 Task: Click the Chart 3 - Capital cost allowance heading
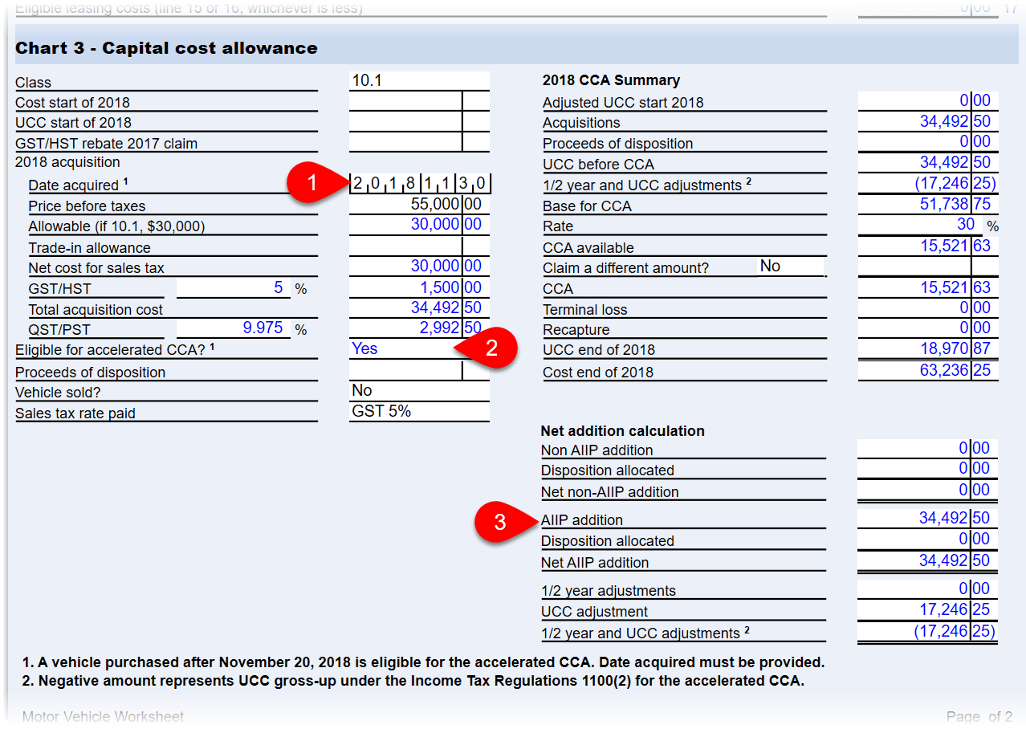coord(166,48)
